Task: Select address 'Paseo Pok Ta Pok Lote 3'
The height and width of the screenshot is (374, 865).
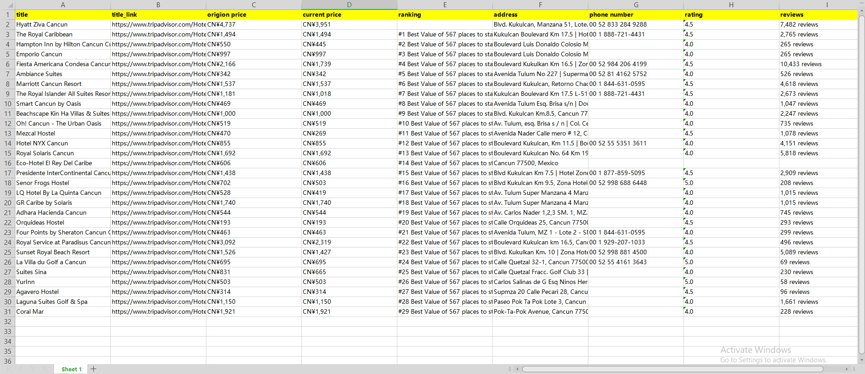Action: [541, 302]
